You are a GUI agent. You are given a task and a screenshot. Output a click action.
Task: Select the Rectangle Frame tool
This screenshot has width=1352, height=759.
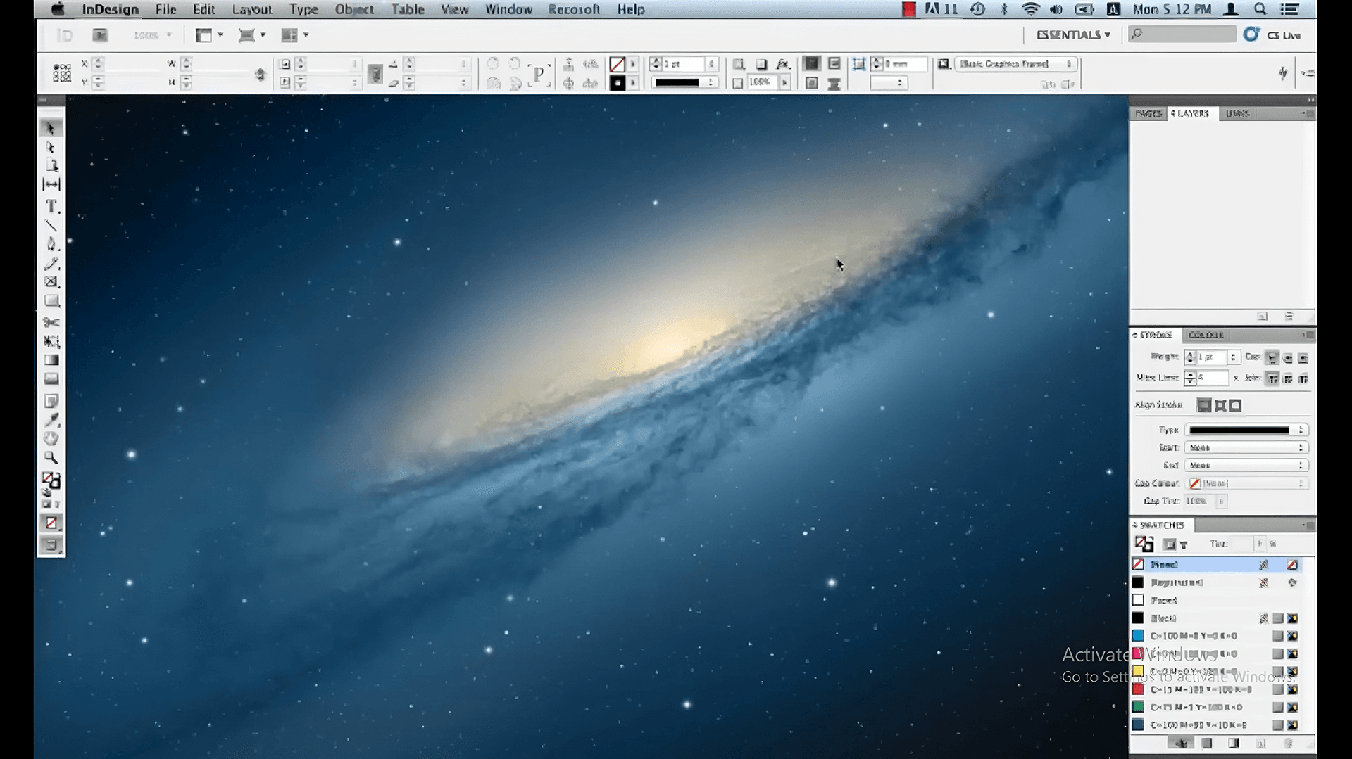(x=51, y=282)
